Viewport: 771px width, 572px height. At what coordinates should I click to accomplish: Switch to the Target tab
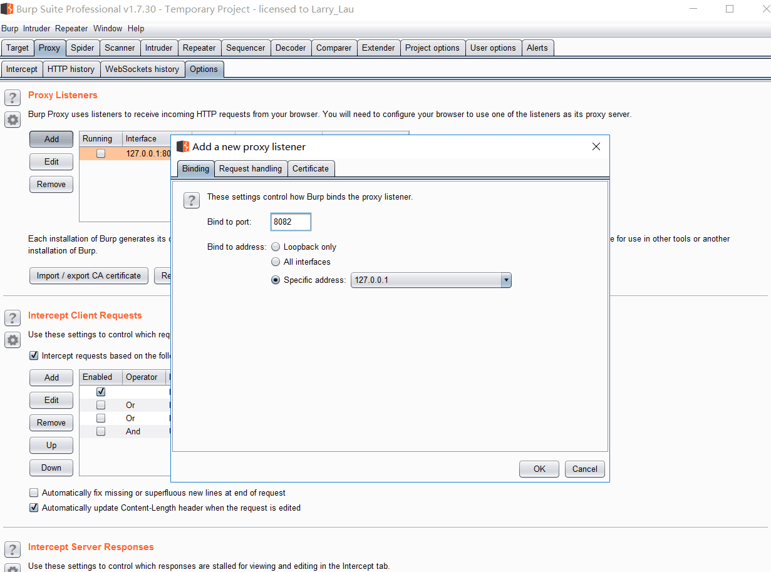[x=18, y=48]
